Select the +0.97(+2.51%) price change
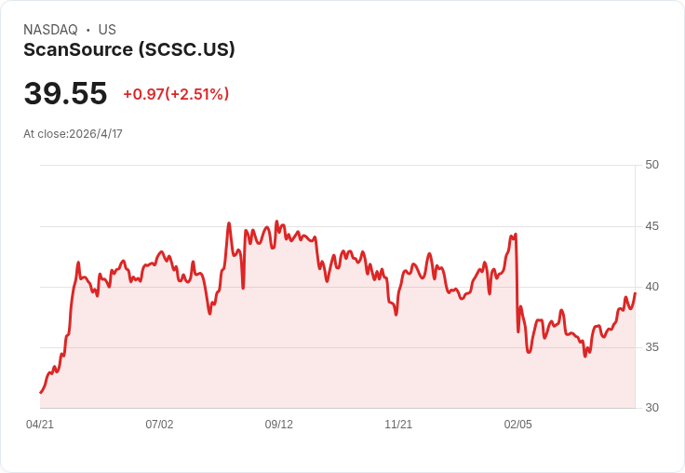 coord(176,94)
